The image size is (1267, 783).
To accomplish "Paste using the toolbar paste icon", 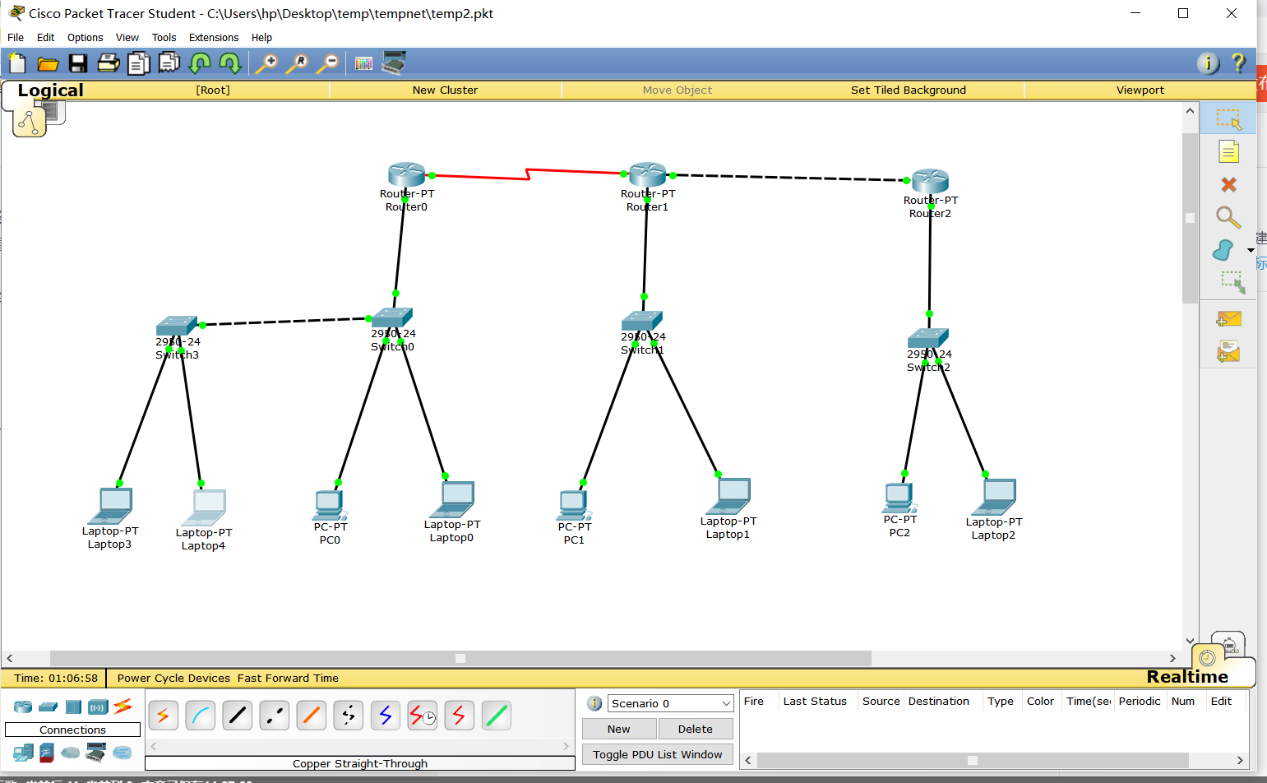I will pos(169,63).
